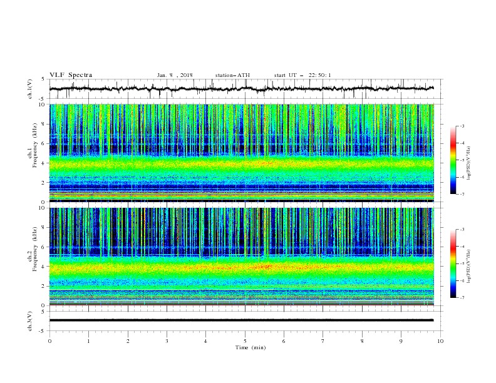This screenshot has width=496, height=383.
Task: Click the date text "Jan. 8 , 2018"
Action: (x=175, y=75)
